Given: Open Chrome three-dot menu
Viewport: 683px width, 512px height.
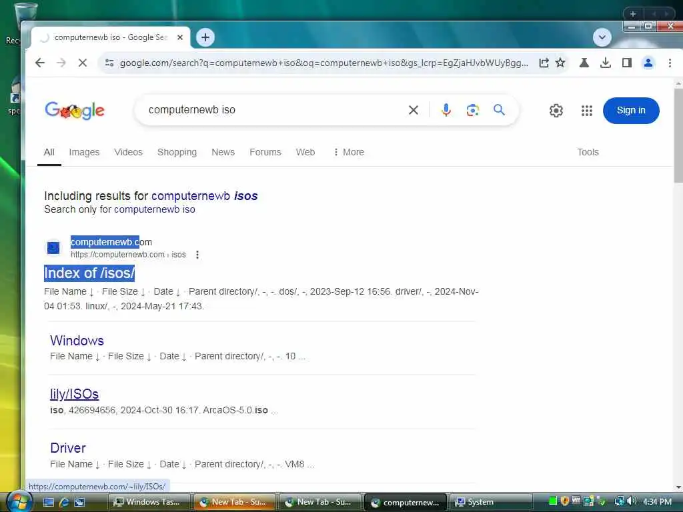Looking at the screenshot, I should click(x=670, y=63).
